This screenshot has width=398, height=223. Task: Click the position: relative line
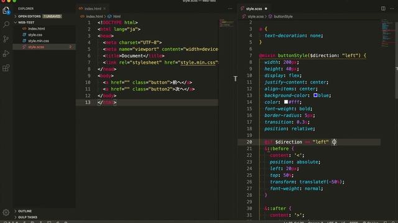pyautogui.click(x=290, y=129)
